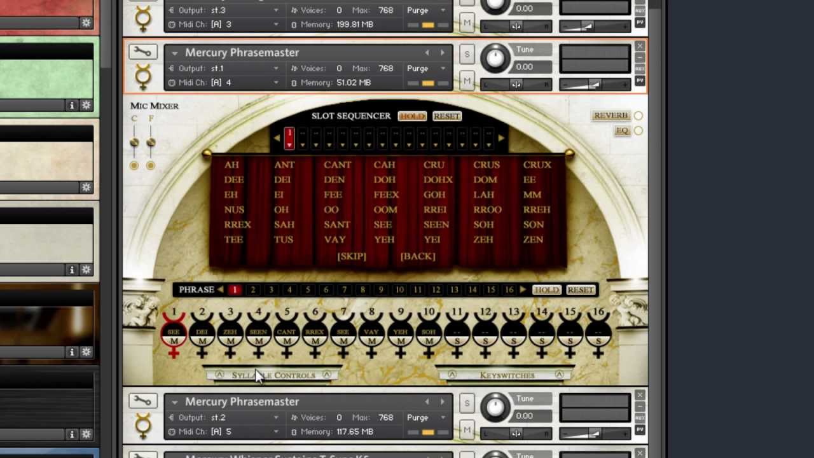Go to the previous phrase with the left arrow

[x=220, y=289]
